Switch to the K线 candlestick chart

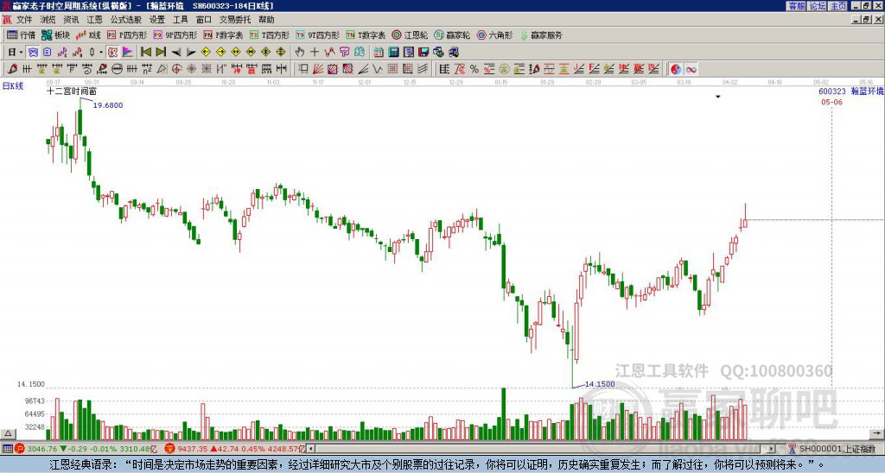coord(89,35)
